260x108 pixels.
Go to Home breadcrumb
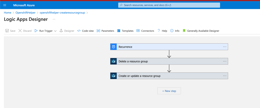coord(7,13)
